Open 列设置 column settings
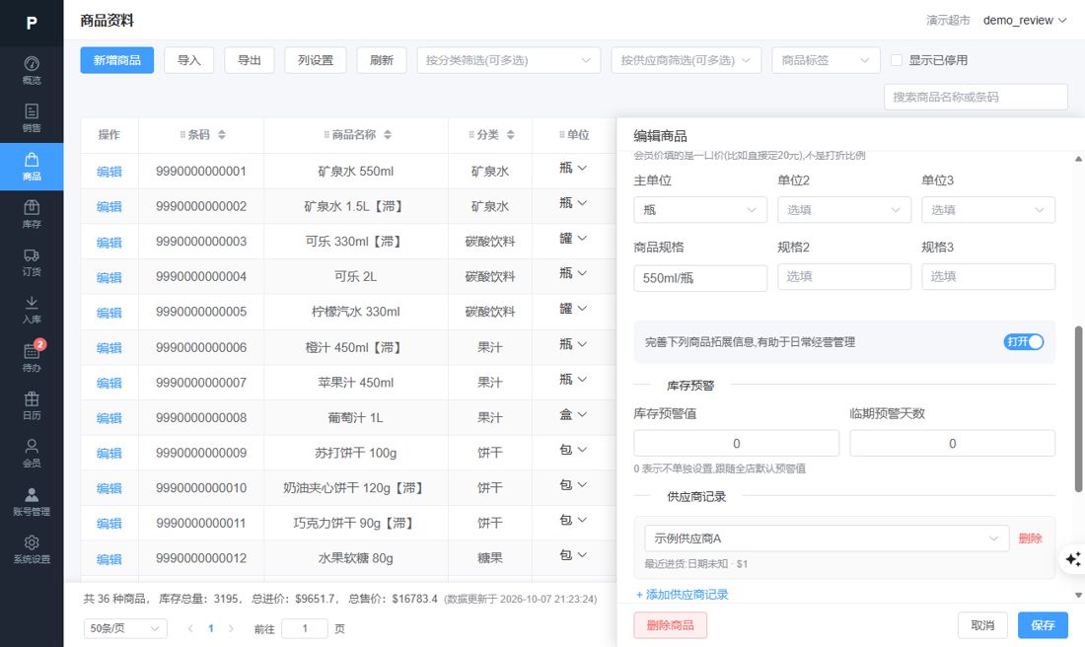The height and width of the screenshot is (647, 1085). click(x=316, y=60)
